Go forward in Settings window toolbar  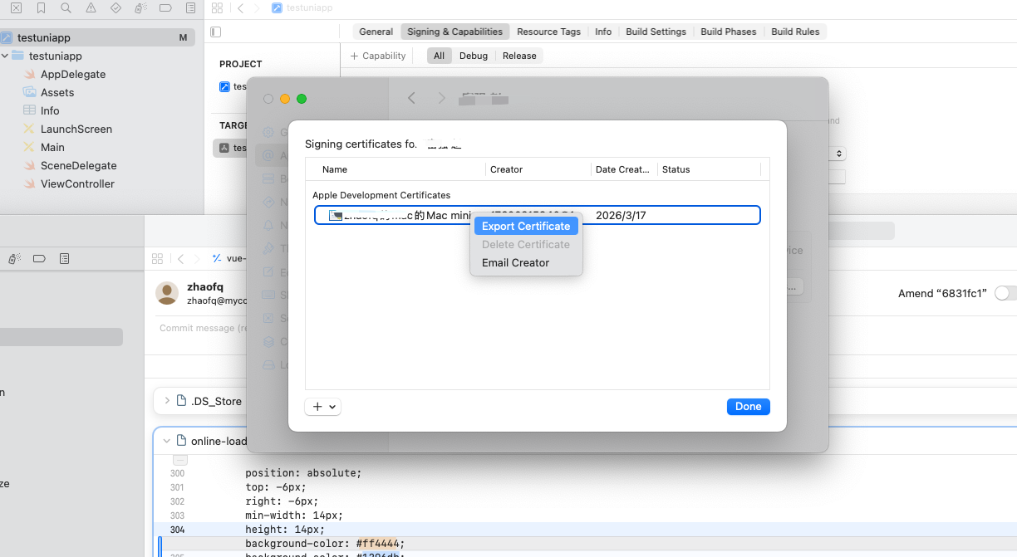(x=441, y=98)
